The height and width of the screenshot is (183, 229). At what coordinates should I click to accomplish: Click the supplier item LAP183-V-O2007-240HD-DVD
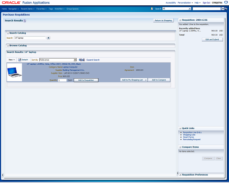click(77, 73)
